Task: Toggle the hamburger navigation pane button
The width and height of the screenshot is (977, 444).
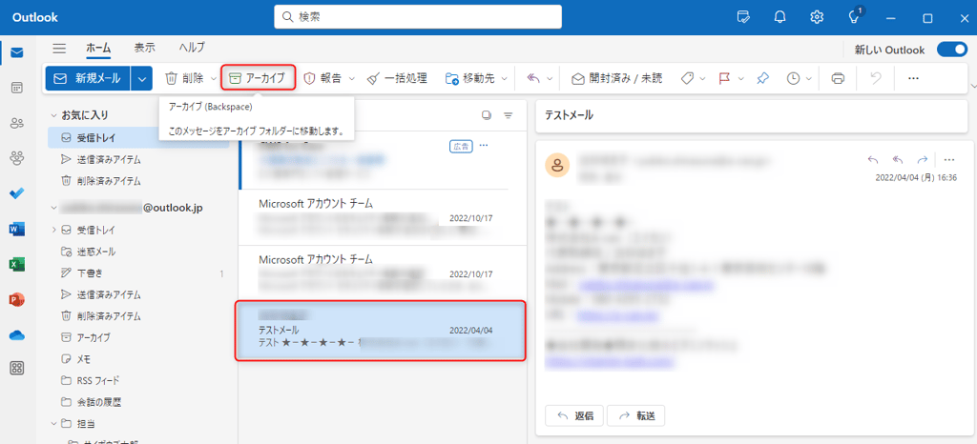Action: tap(59, 49)
